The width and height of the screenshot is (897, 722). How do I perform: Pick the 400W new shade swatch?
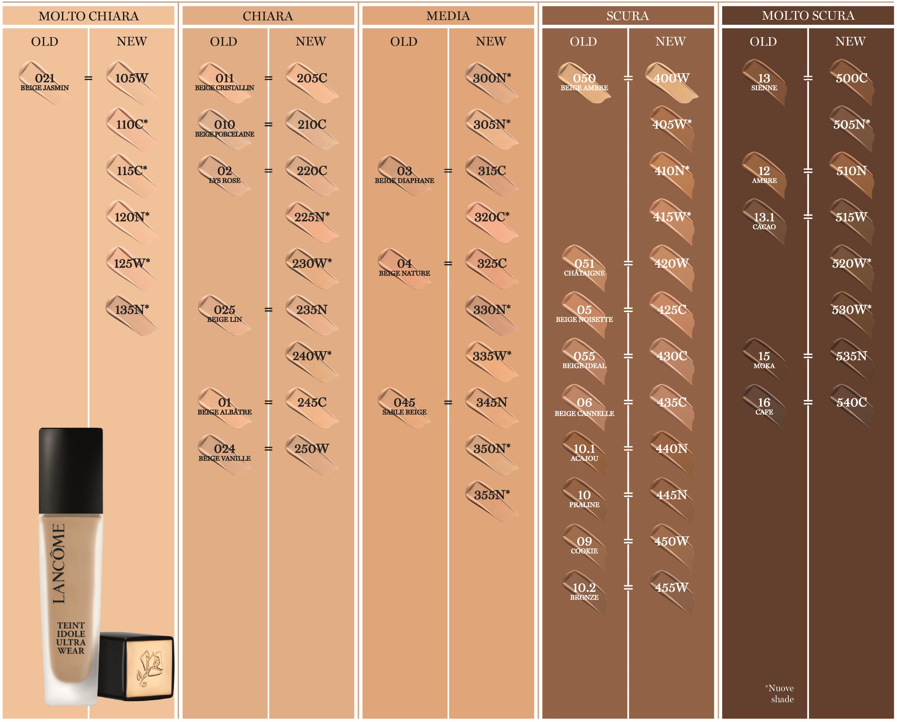click(672, 82)
